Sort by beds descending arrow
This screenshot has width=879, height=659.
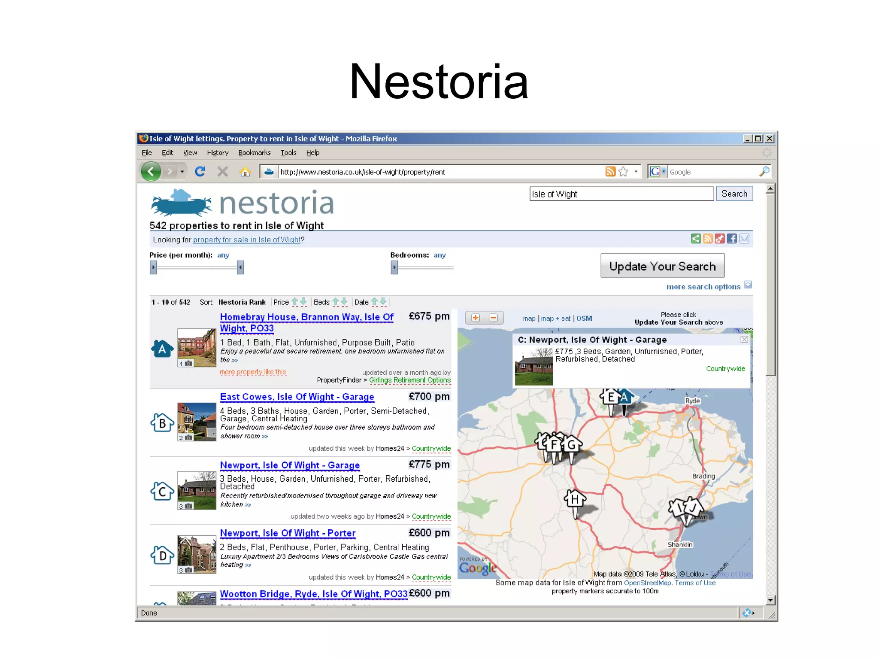[x=344, y=301]
